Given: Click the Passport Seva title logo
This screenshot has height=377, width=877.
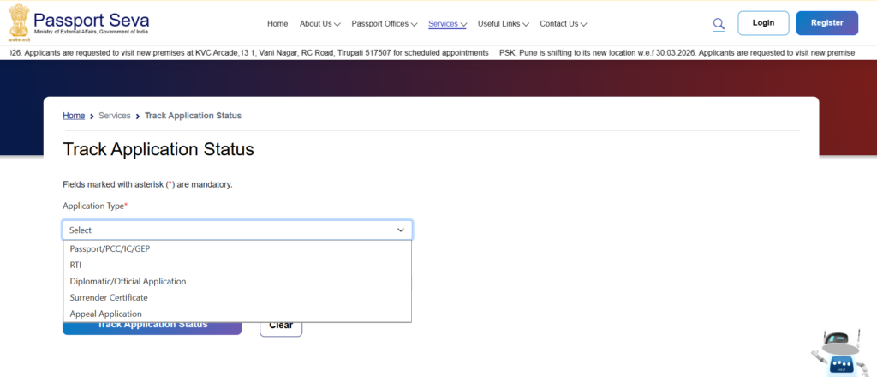Looking at the screenshot, I should pos(91,23).
